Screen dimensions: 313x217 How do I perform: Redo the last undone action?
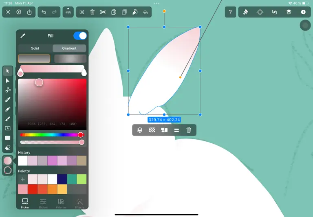coord(54,12)
